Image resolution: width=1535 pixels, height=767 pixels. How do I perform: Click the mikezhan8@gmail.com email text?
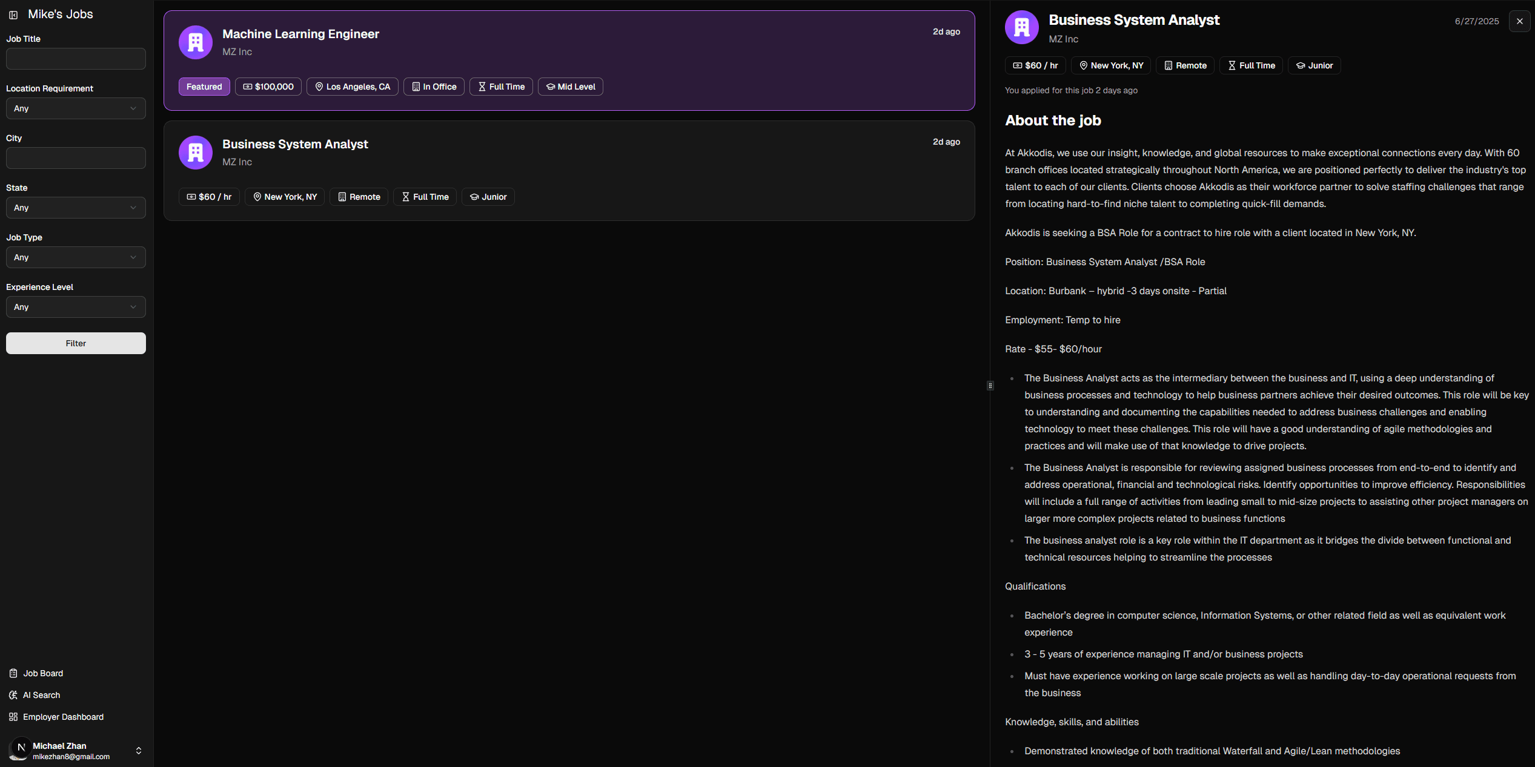pos(71,757)
